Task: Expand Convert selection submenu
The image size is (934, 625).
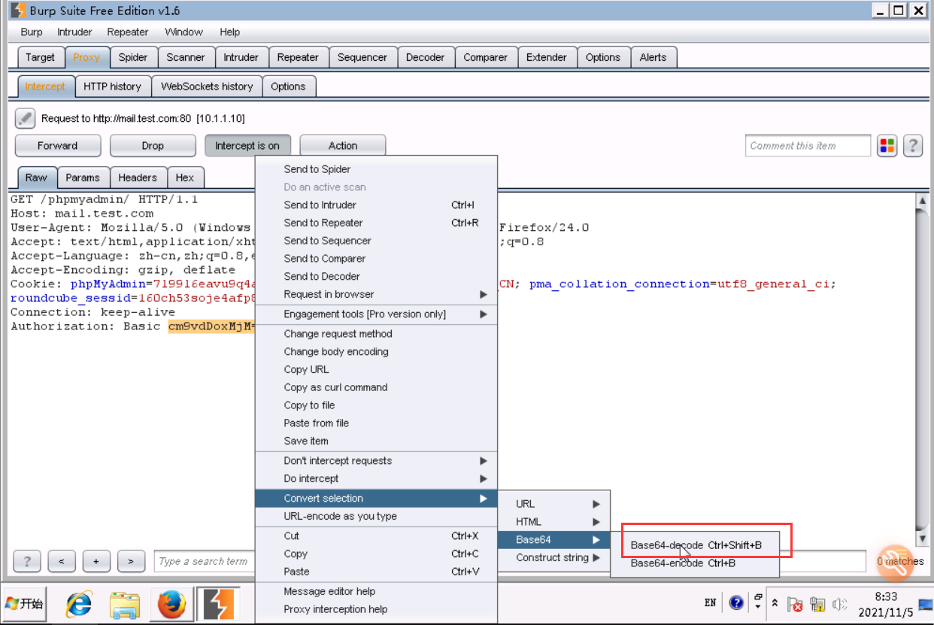Action: click(376, 498)
